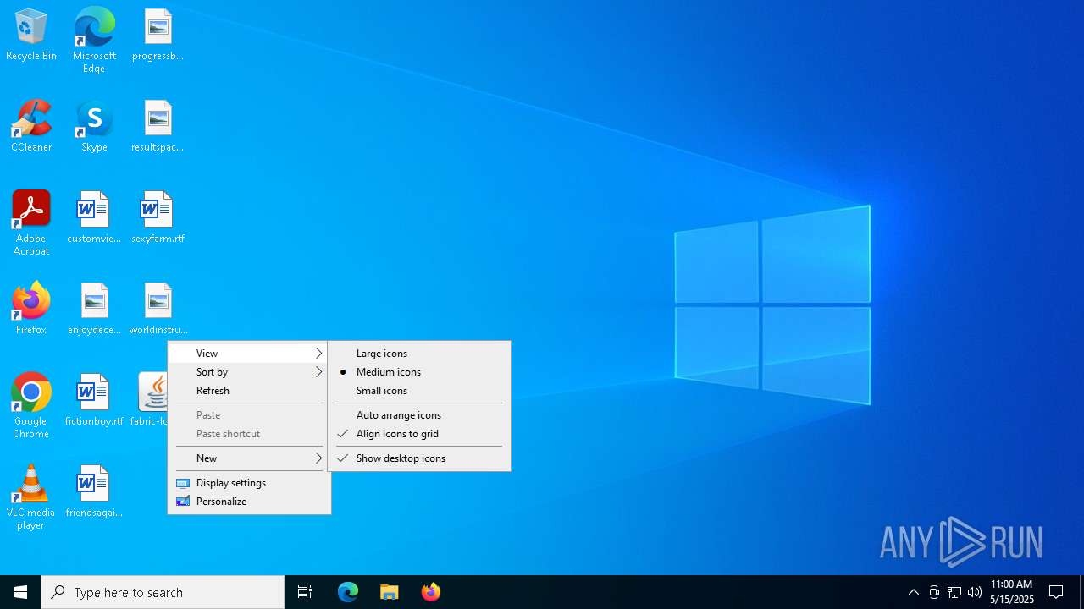Screen dimensions: 1084x609
Task: Select the Firefox desktop shortcut
Action: pyautogui.click(x=31, y=310)
